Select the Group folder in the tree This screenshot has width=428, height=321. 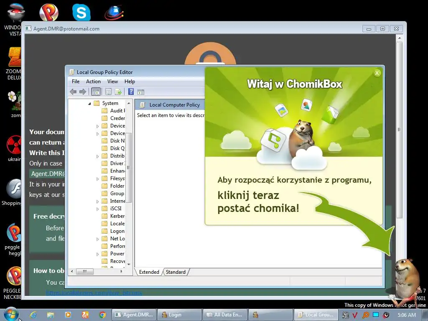[x=113, y=194]
